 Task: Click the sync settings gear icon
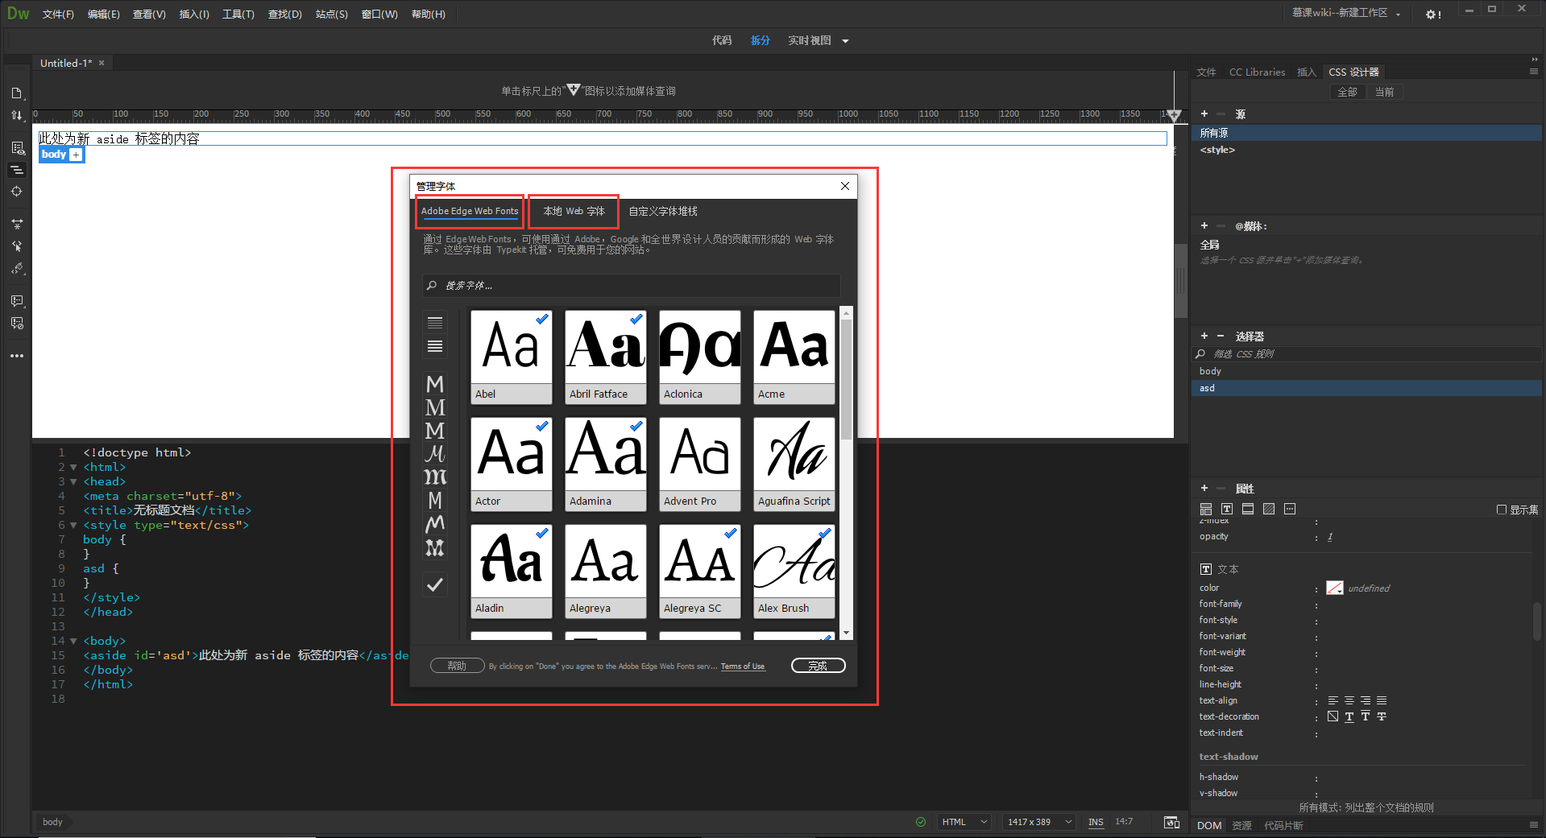1433,14
